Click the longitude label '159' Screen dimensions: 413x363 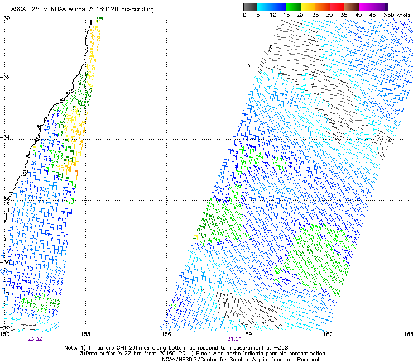coord(247,335)
